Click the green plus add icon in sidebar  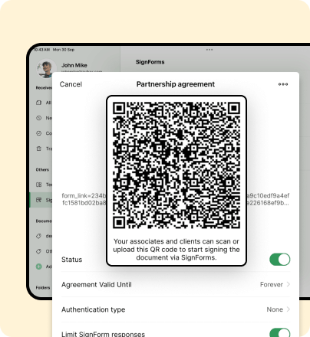coord(39,267)
